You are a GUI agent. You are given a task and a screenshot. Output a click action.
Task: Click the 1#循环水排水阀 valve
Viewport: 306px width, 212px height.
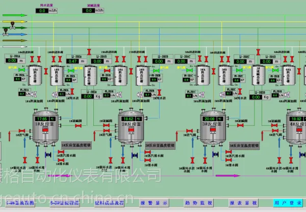click(37, 160)
